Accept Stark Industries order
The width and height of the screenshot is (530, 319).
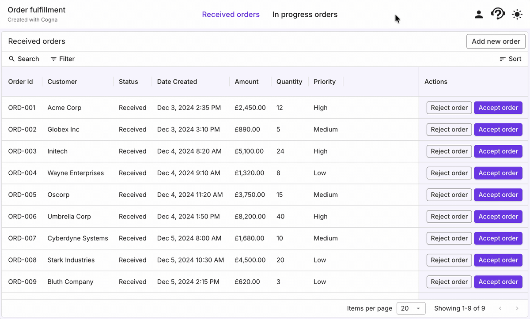pos(498,260)
